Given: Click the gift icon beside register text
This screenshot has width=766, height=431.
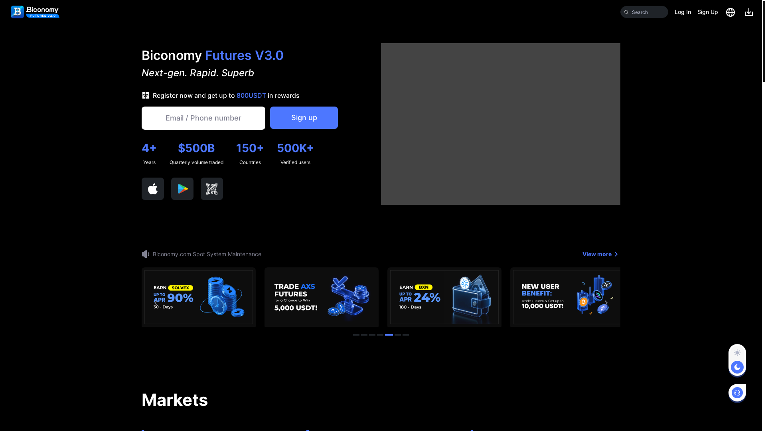Looking at the screenshot, I should [146, 95].
